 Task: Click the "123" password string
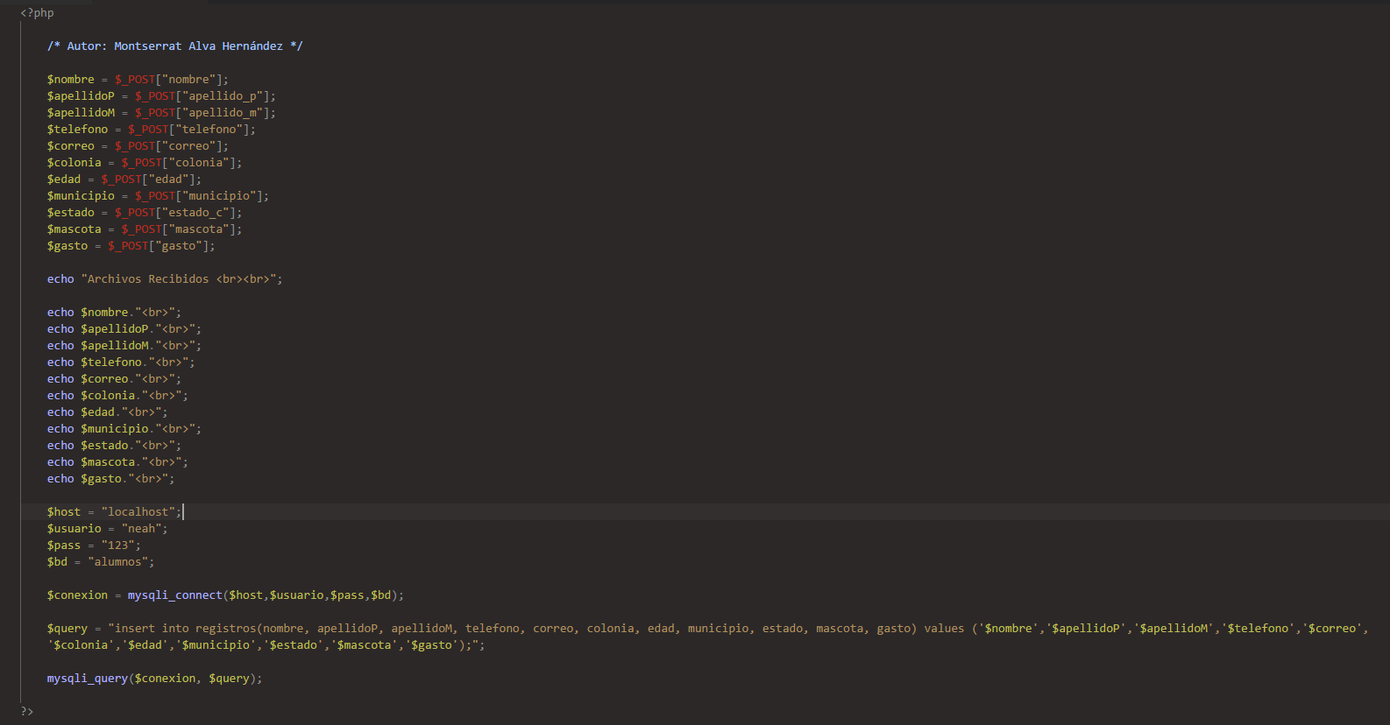[x=117, y=546]
